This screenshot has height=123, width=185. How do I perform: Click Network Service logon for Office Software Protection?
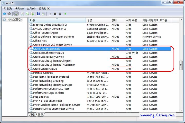152,37
